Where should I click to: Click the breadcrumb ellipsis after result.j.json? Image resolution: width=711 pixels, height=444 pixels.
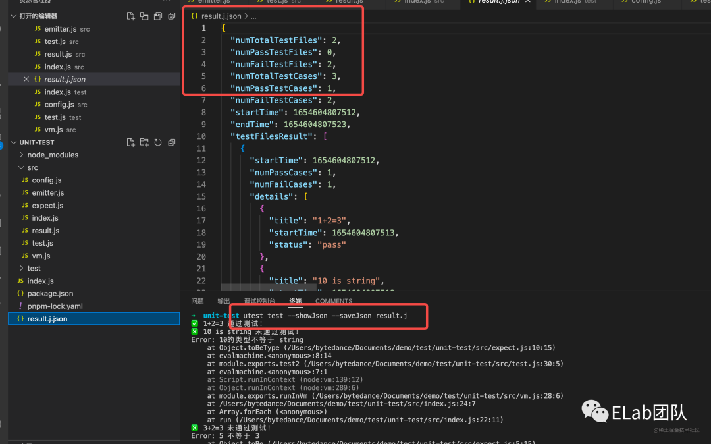click(253, 16)
